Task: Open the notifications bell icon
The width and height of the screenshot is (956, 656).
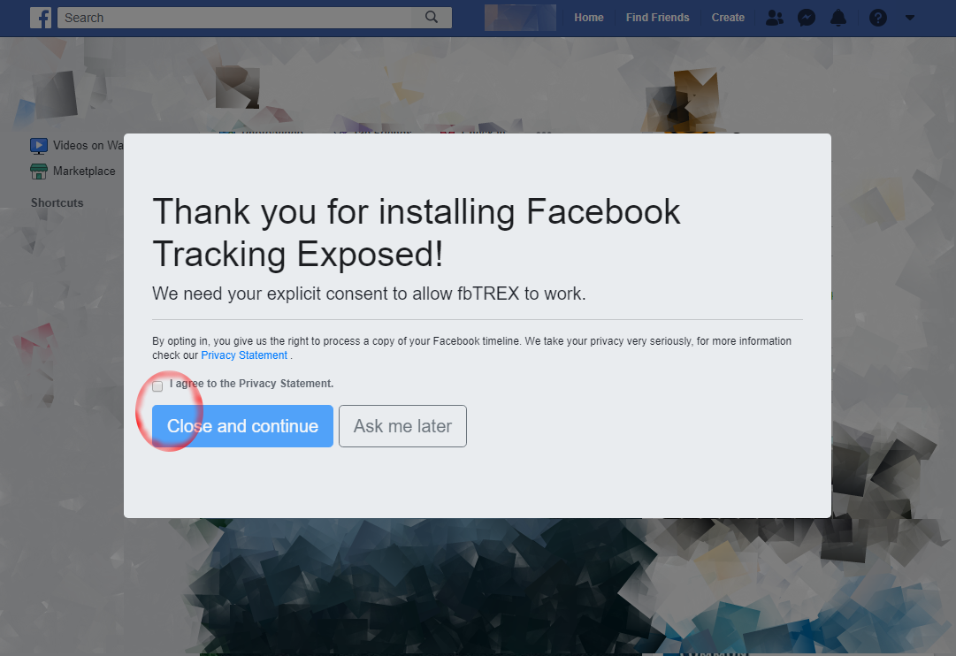Action: [x=838, y=18]
